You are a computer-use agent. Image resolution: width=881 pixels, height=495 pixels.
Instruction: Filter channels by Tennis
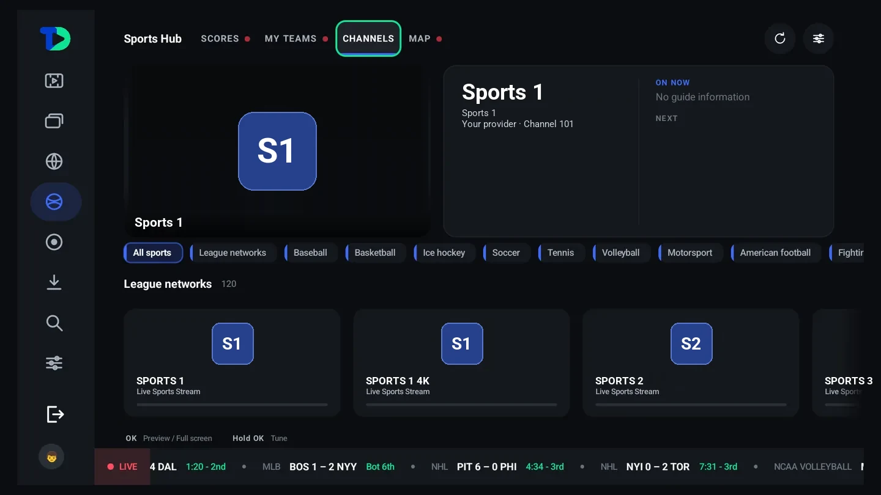coord(561,253)
